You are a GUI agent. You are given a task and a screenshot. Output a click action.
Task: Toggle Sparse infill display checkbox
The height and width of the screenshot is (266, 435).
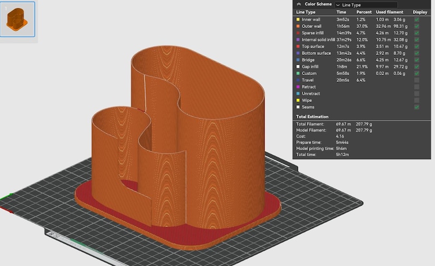pos(416,33)
